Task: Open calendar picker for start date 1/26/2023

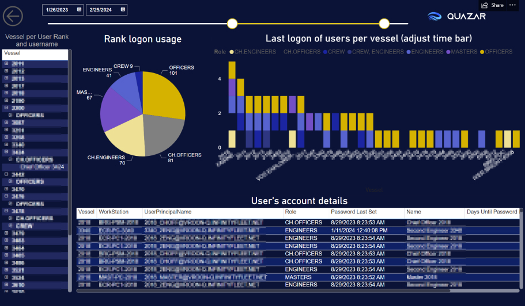Action: 79,10
